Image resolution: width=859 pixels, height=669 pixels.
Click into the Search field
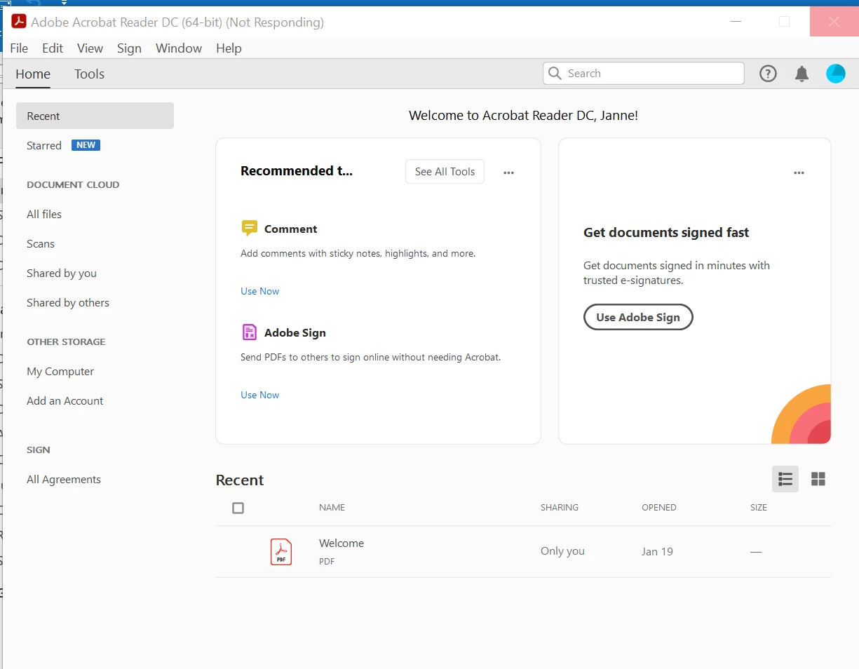point(643,74)
